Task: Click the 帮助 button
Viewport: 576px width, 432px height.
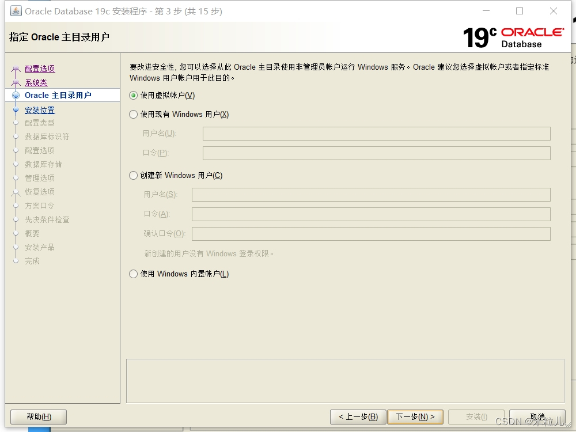Action: click(x=37, y=416)
